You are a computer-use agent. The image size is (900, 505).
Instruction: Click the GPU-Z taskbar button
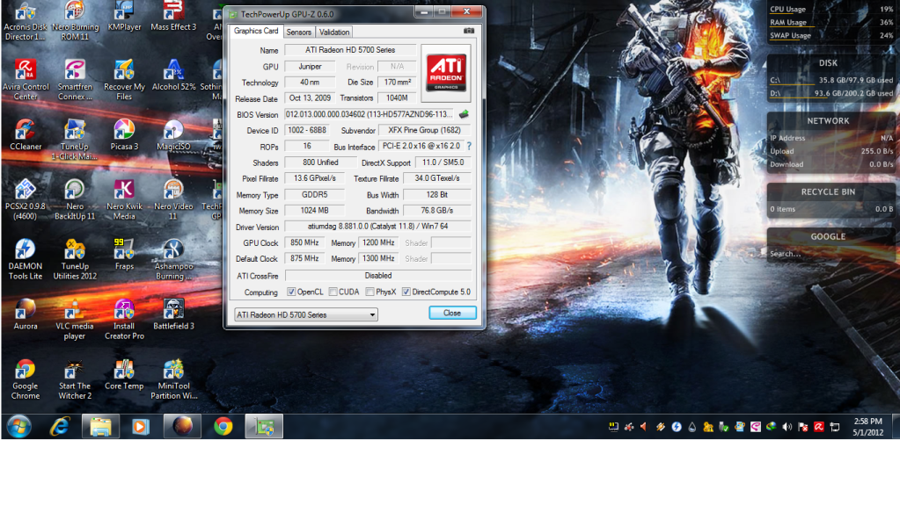[264, 427]
